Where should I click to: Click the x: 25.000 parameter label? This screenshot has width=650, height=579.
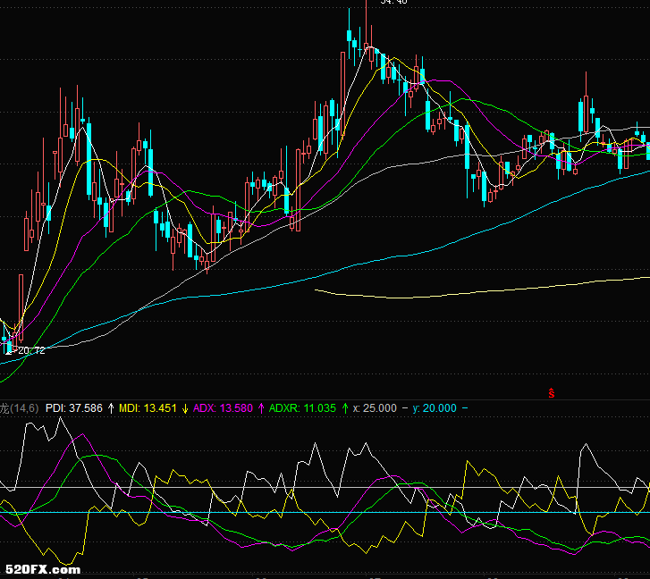(375, 408)
